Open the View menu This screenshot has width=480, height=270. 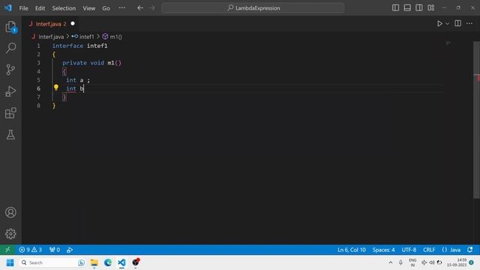click(88, 8)
